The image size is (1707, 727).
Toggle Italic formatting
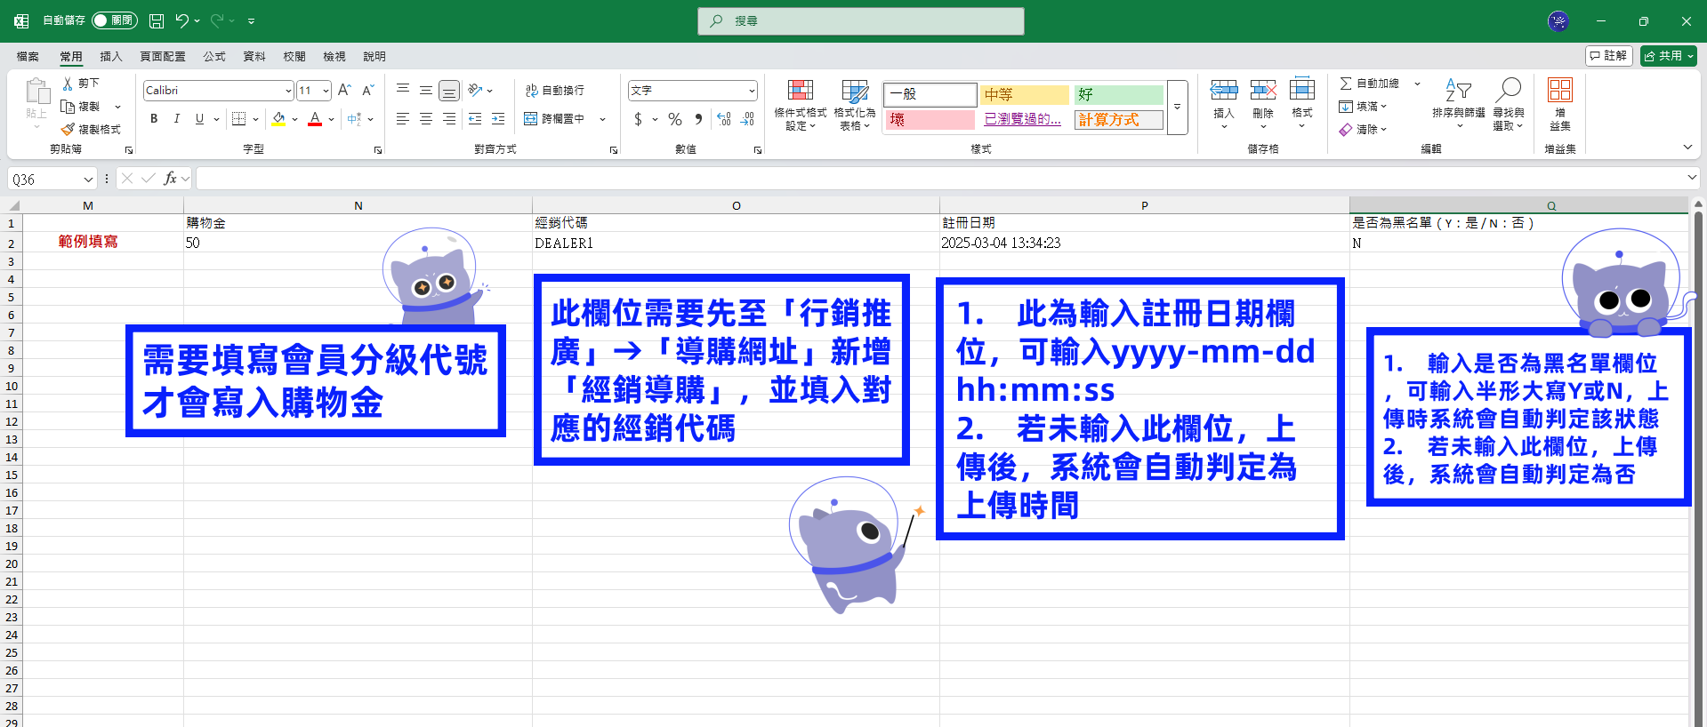(176, 118)
